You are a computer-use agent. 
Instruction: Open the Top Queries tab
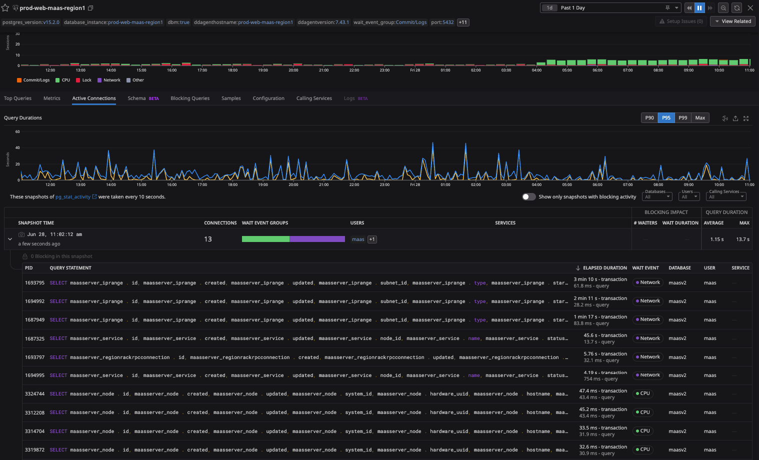pyautogui.click(x=17, y=98)
